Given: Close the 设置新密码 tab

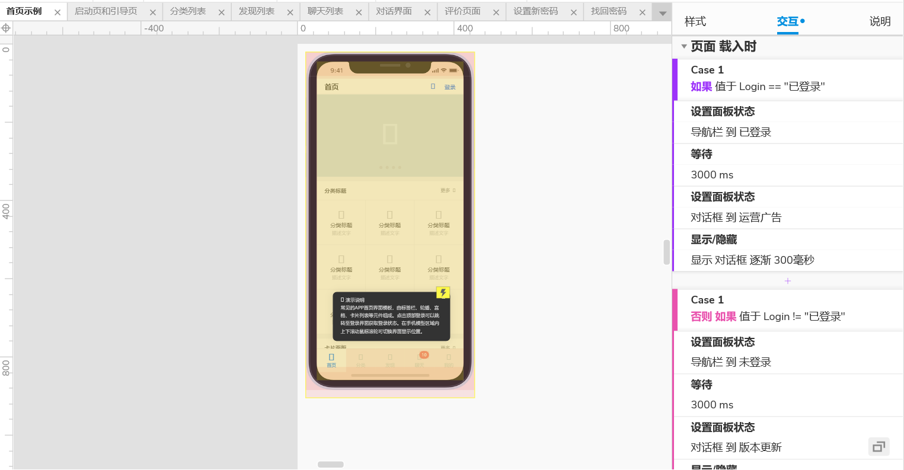Looking at the screenshot, I should click(573, 12).
